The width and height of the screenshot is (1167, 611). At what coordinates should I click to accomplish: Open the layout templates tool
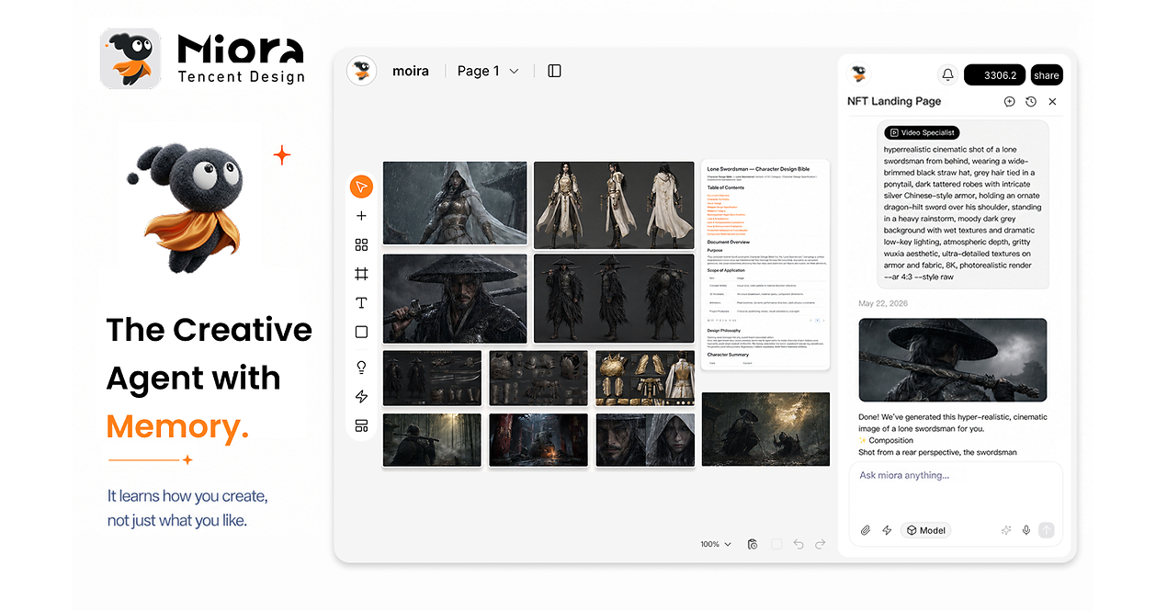point(361,425)
